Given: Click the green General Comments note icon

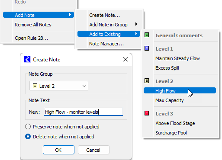Looking at the screenshot, I should click(147, 35).
